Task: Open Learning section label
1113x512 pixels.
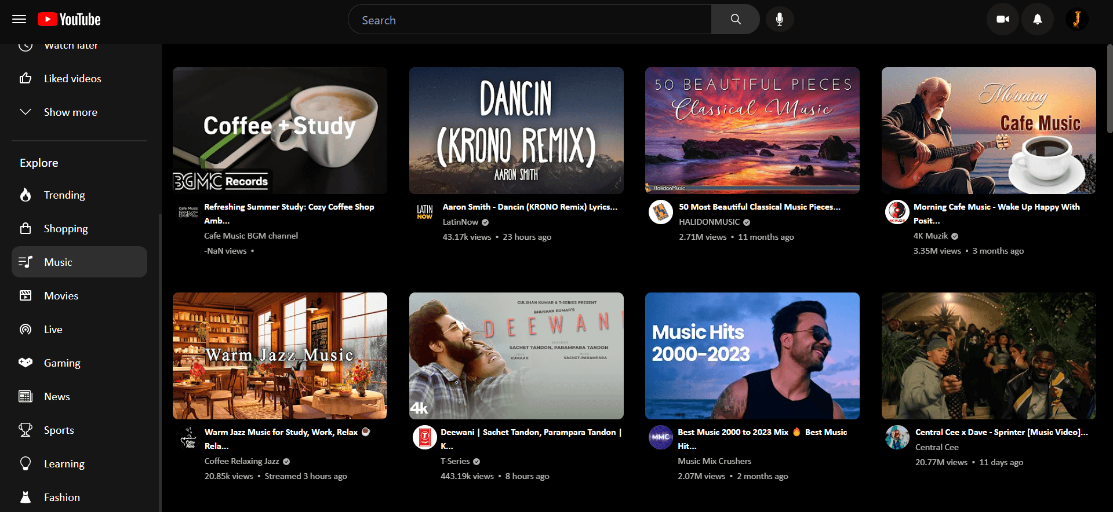Action: (x=64, y=463)
